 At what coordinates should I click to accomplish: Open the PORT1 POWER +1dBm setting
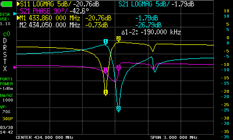click(x=6, y=84)
